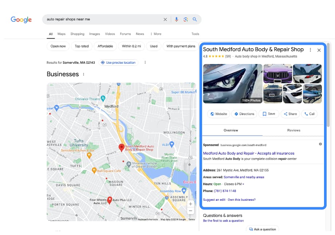The image size is (335, 235).
Task: Open Google Lens image search icon
Action: tap(186, 19)
